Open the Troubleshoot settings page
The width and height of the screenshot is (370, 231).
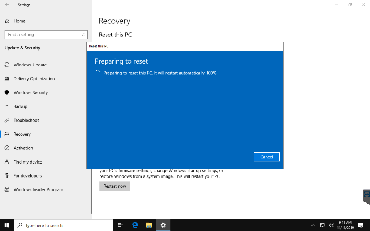(26, 121)
